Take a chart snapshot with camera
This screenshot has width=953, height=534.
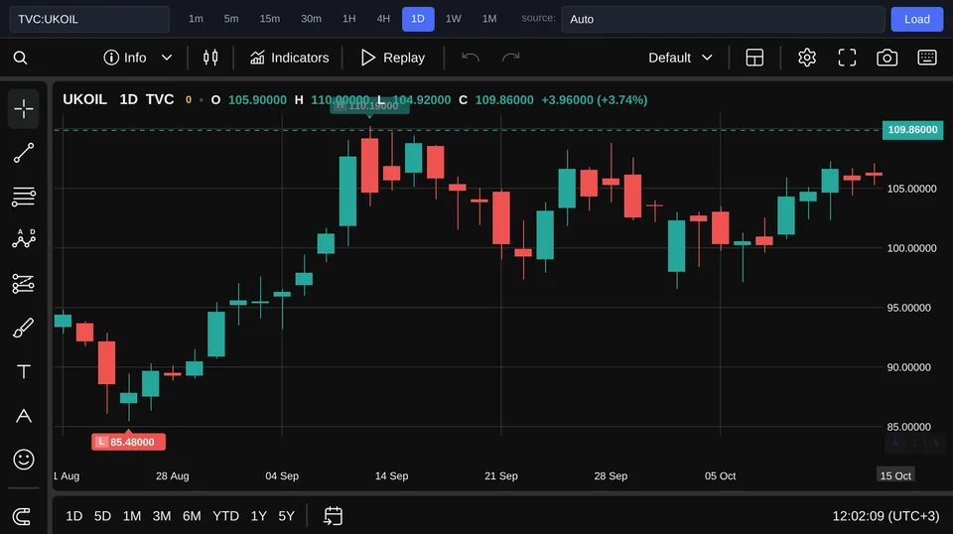pyautogui.click(x=886, y=58)
